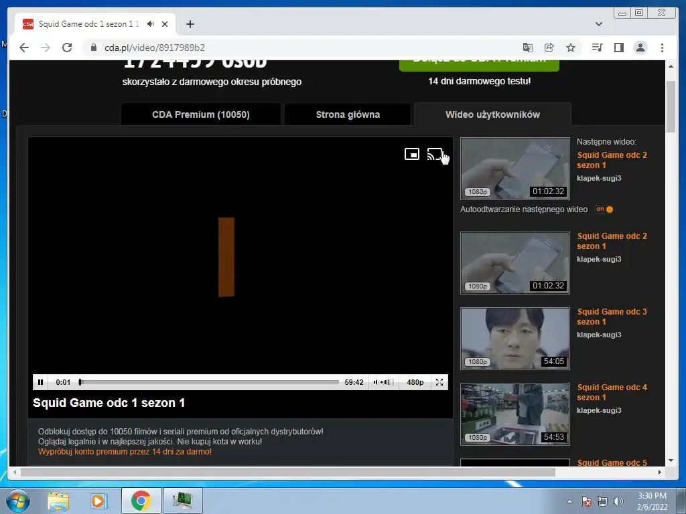
Task: Click Wypróbuj konto premium przez 14 dni link
Action: coord(125,452)
